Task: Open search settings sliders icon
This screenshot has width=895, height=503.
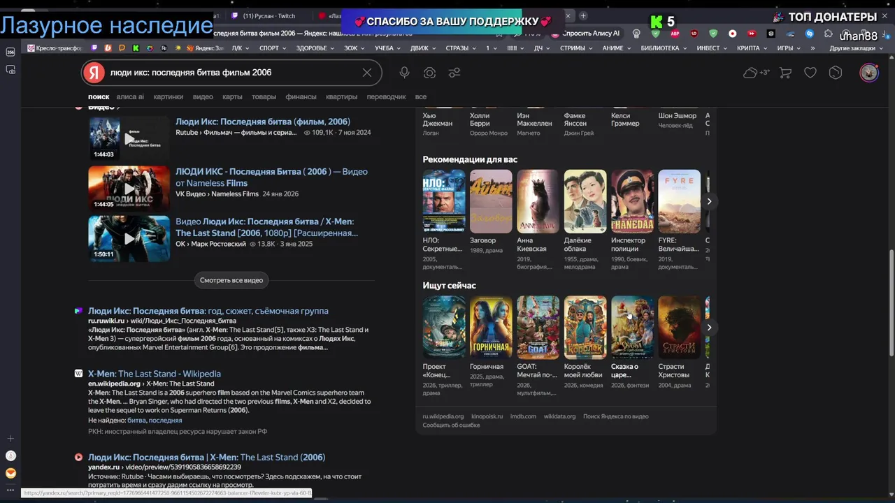Action: click(454, 73)
